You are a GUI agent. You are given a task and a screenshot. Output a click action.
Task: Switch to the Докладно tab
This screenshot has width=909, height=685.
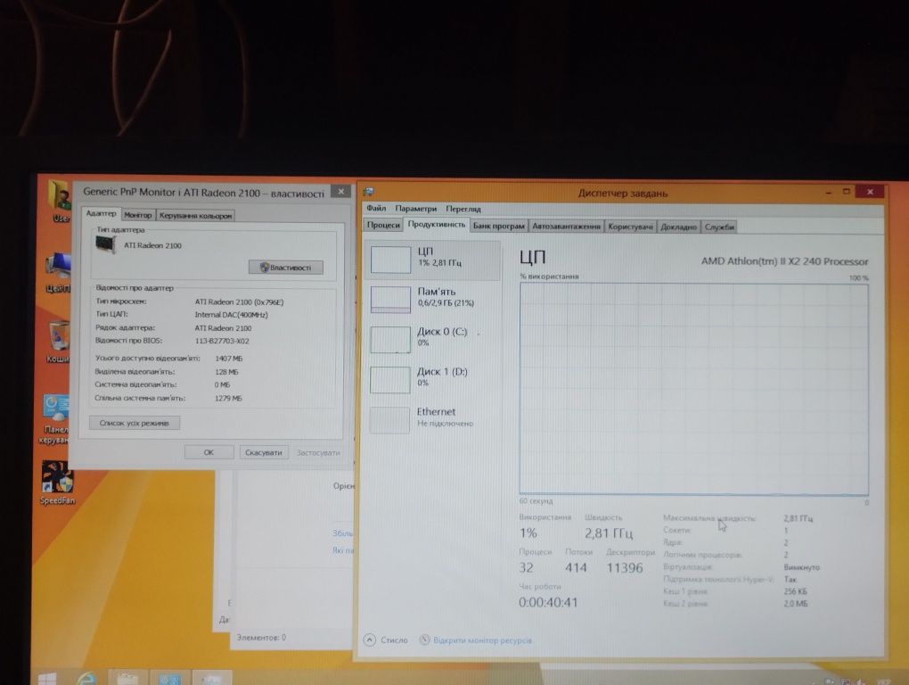click(678, 227)
